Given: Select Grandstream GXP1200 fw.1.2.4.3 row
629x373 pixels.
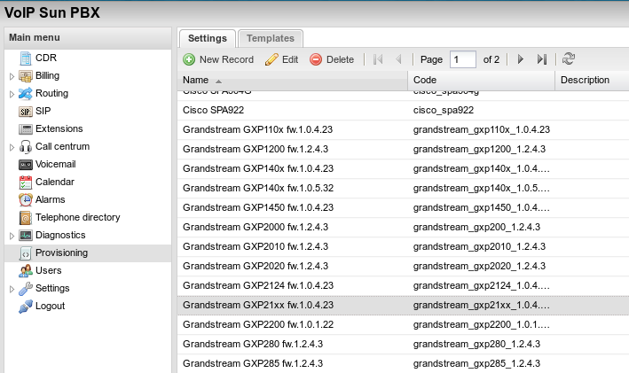Looking at the screenshot, I should point(403,150).
